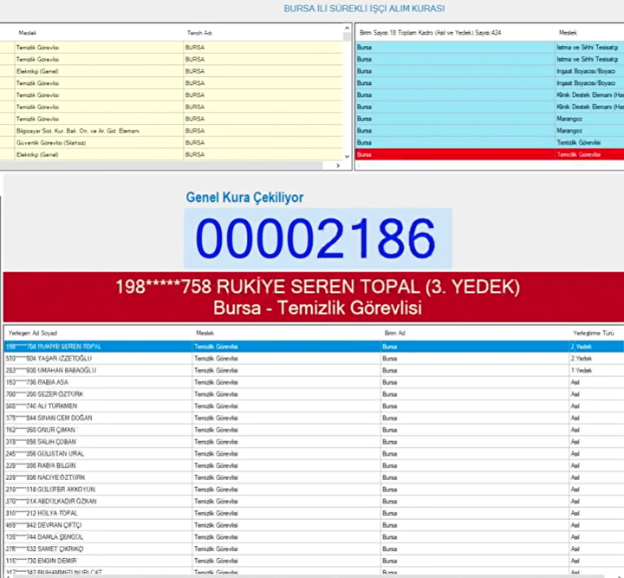Select the 'Bilgisayar Sist. Kur. Bak. On.' row
The height and width of the screenshot is (578, 624).
coord(171,131)
